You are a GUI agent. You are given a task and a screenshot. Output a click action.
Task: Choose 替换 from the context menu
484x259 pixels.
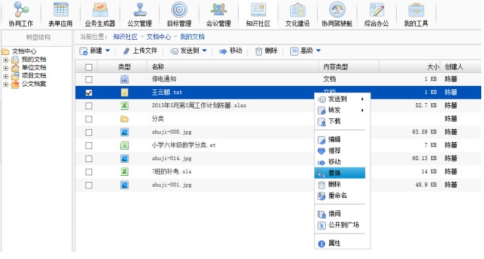(x=340, y=173)
